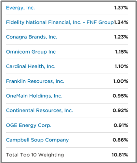This screenshot has width=137, height=163.
Task: Click the 1.23% Conagra weighting
Action: [x=121, y=37]
